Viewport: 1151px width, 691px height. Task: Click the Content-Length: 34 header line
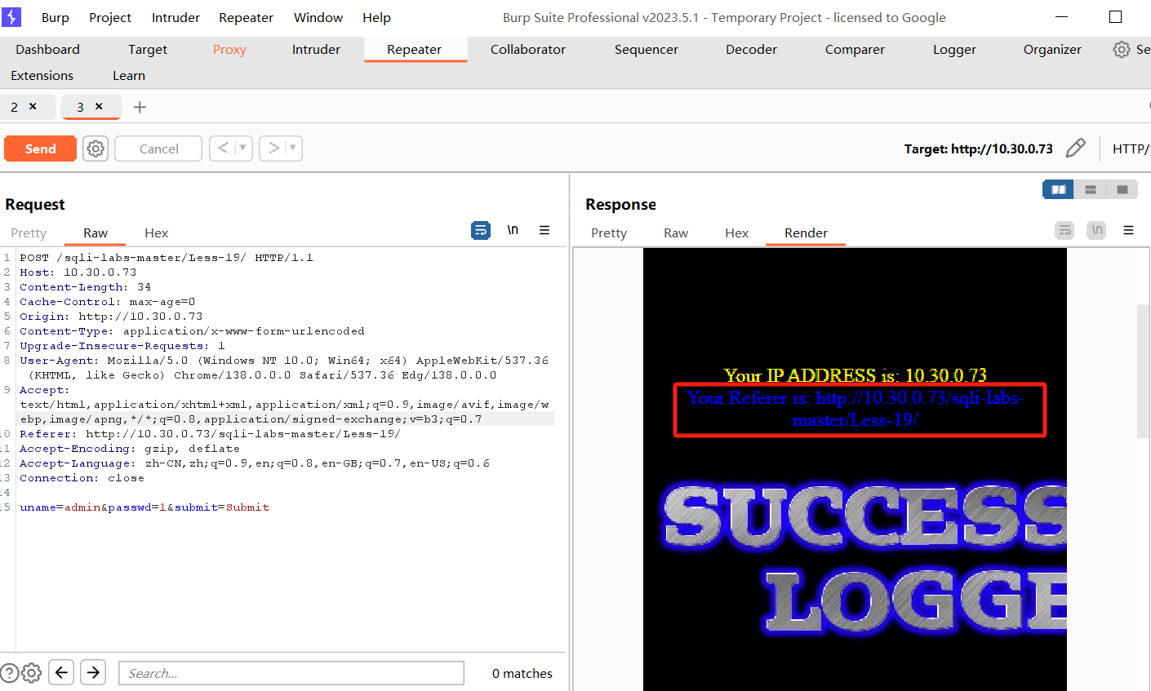tap(86, 287)
